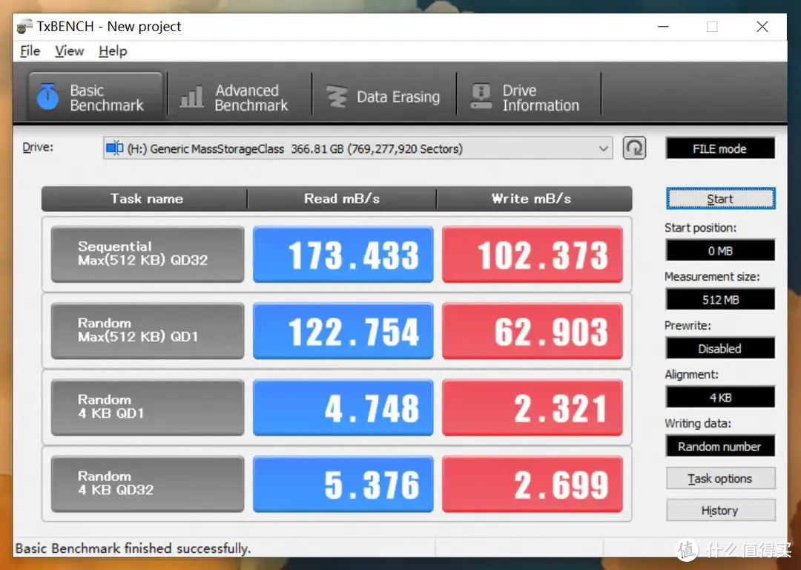Minimize the TxBENCH window
801x570 pixels.
tap(663, 27)
